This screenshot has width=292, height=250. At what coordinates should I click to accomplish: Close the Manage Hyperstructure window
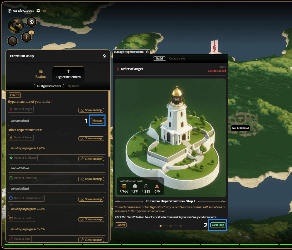148,52
